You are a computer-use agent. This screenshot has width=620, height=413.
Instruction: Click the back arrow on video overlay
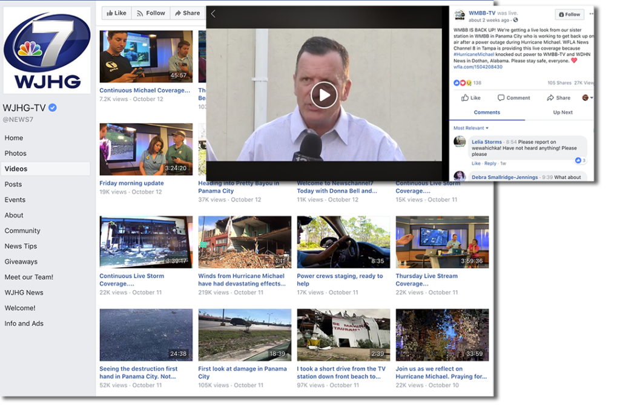coord(213,14)
